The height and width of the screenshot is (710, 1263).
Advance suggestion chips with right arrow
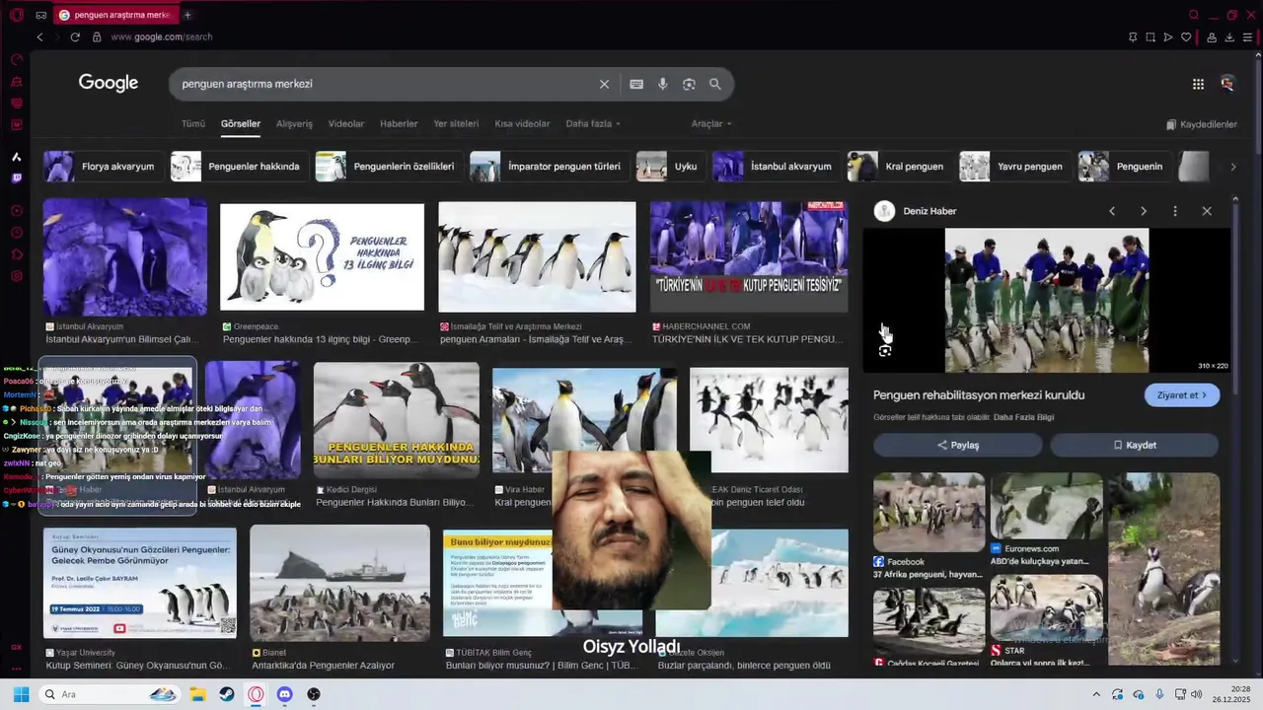point(1232,167)
